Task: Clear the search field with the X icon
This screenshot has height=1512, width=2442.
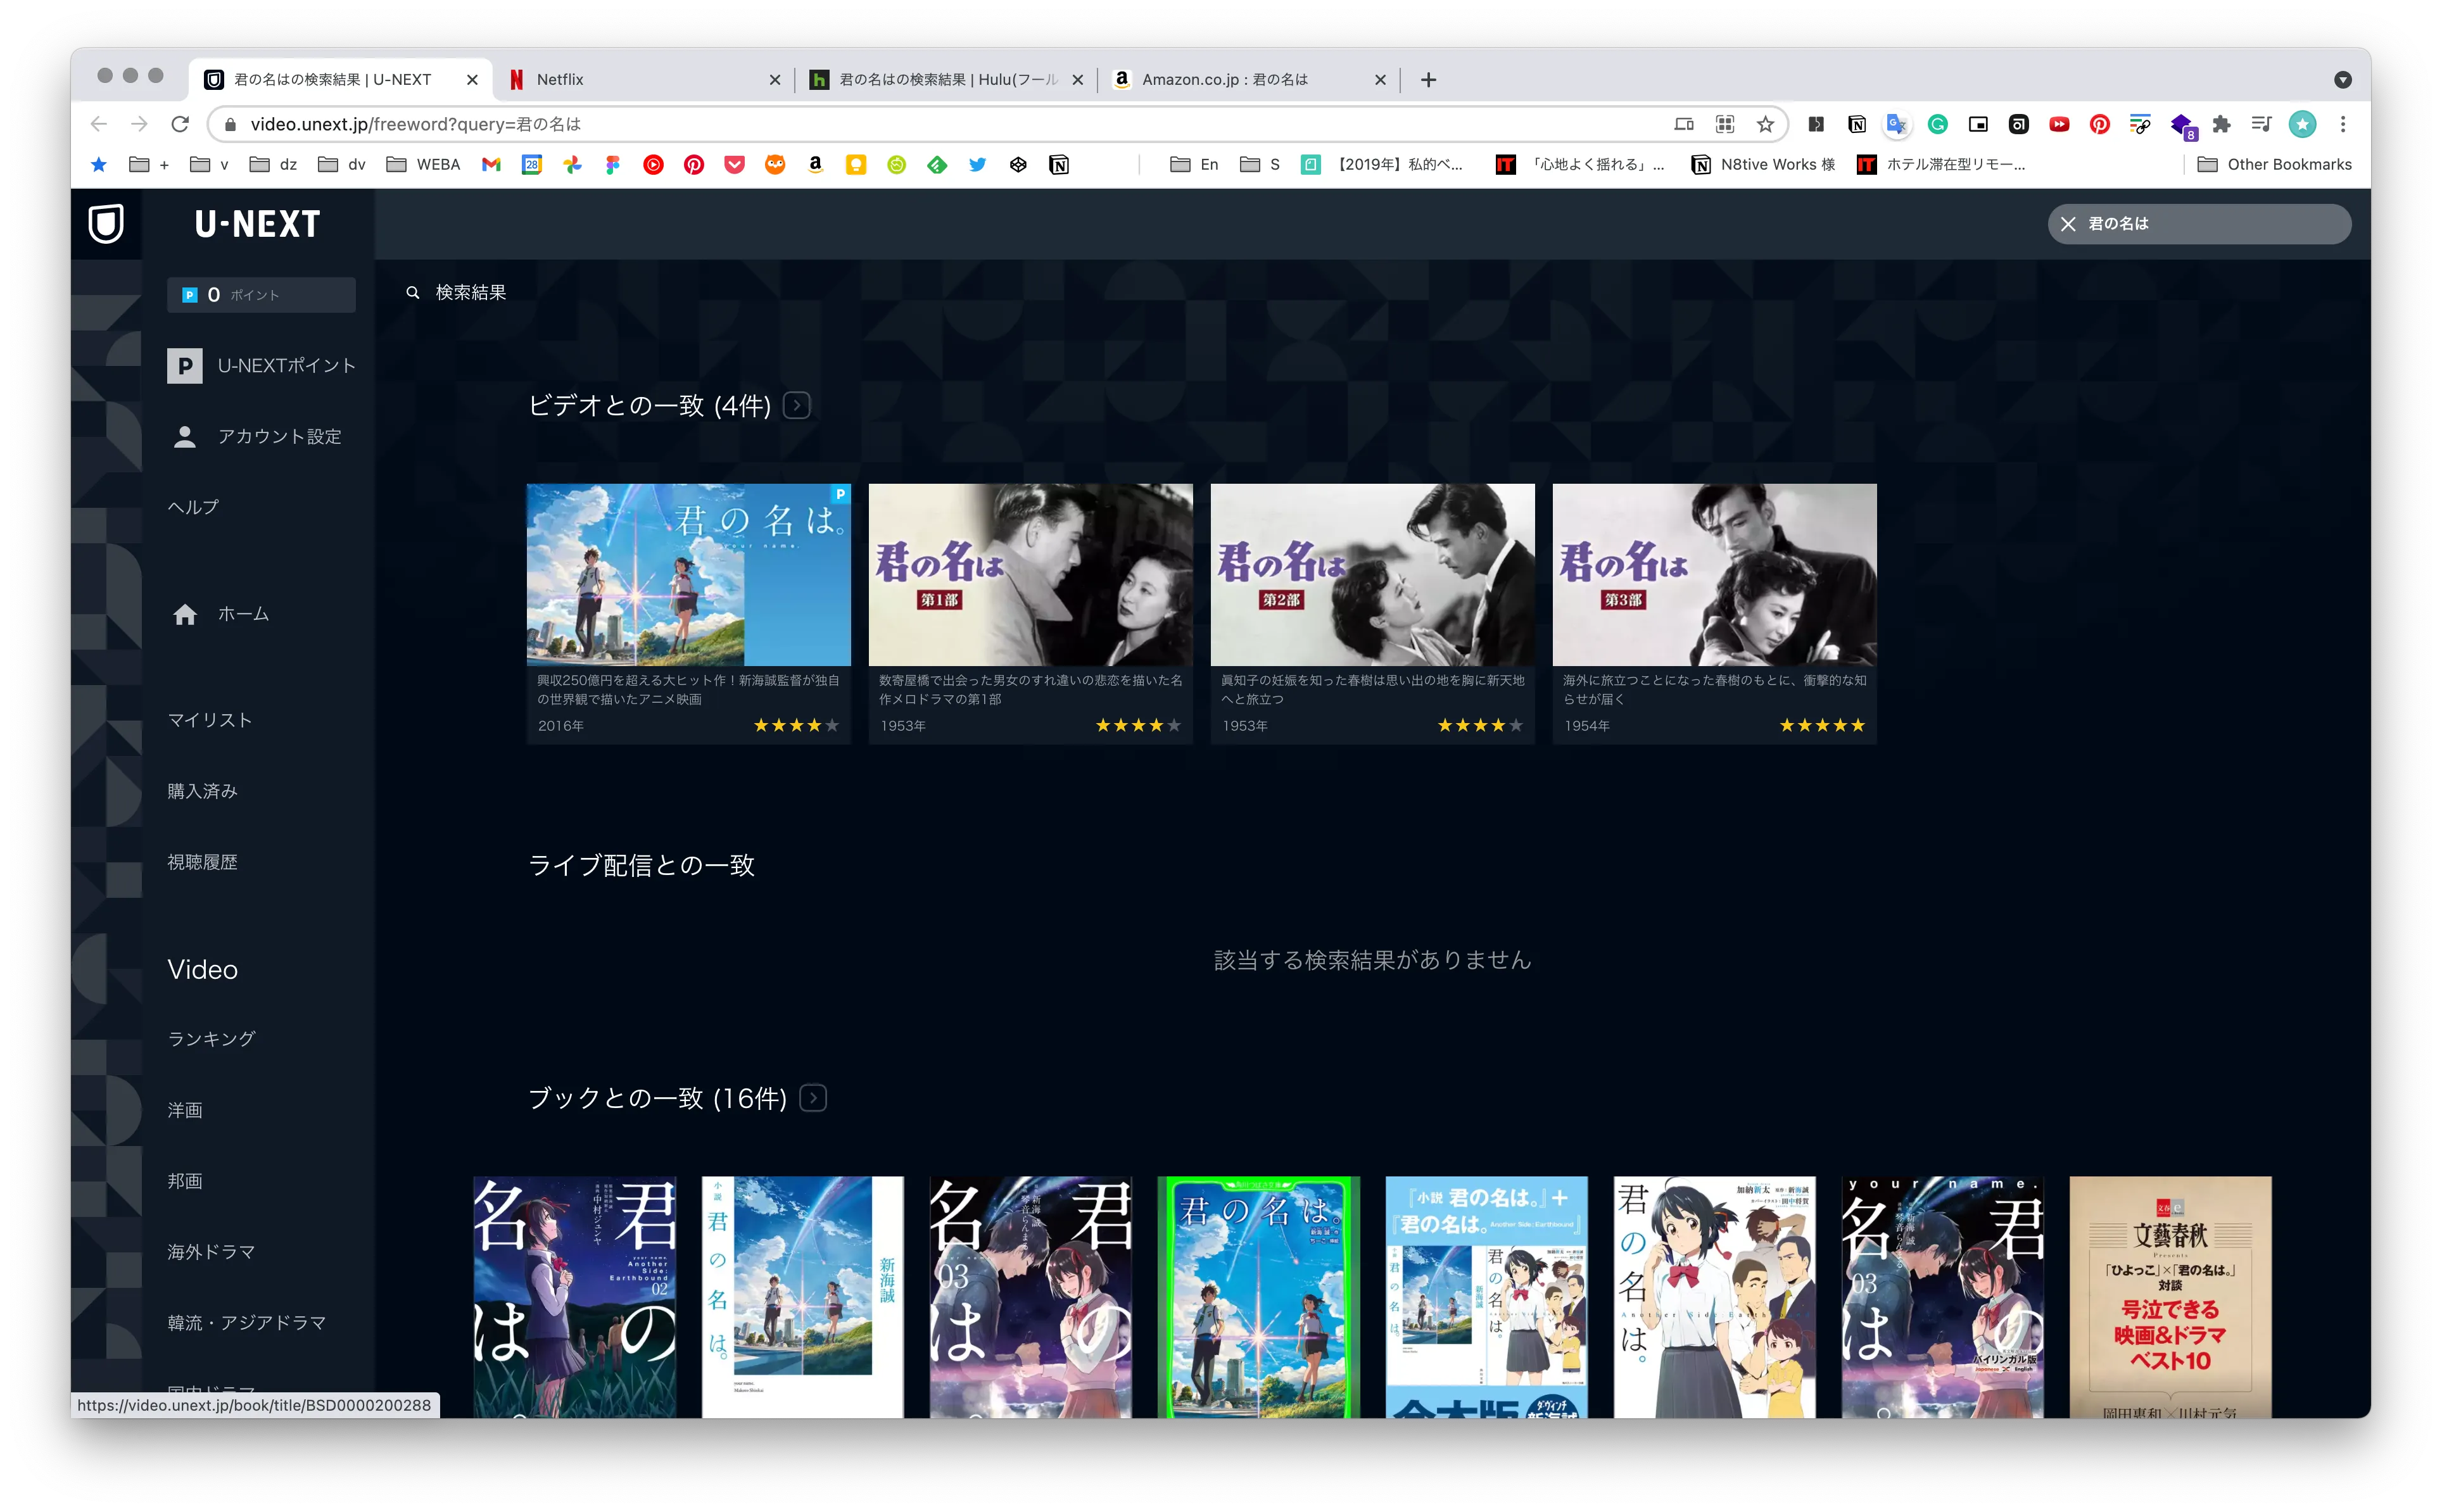Action: tap(2068, 224)
